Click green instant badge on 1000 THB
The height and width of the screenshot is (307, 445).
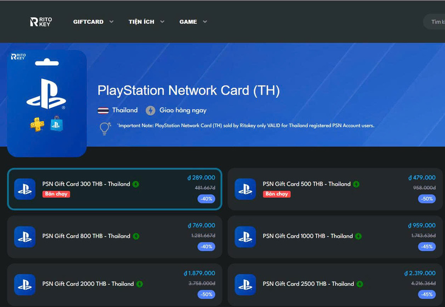(358, 236)
